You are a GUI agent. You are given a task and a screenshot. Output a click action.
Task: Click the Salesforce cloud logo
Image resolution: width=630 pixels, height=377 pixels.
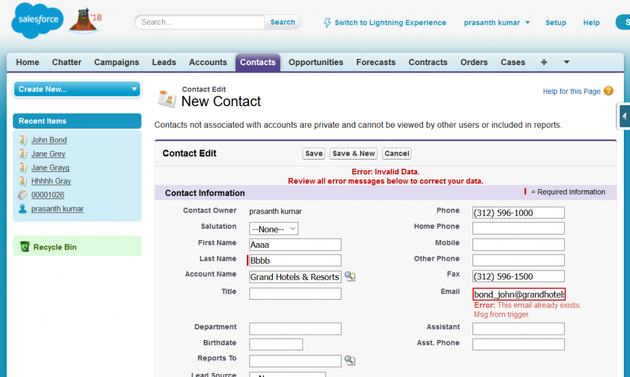tap(37, 20)
